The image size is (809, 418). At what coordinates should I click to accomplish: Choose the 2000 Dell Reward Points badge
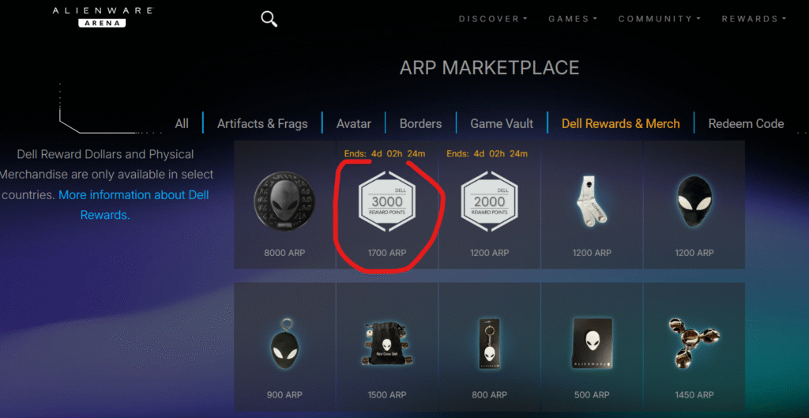click(x=490, y=201)
